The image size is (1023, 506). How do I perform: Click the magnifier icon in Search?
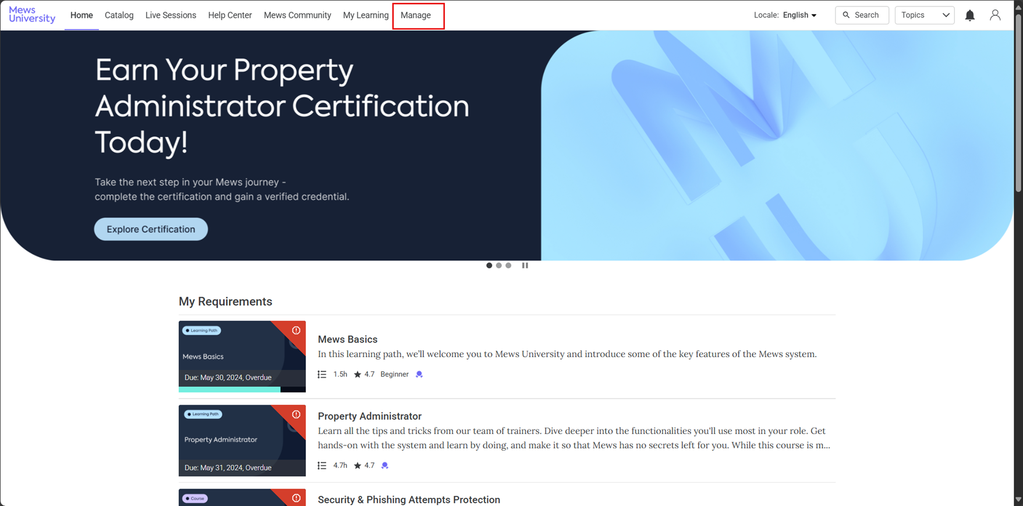pos(846,15)
